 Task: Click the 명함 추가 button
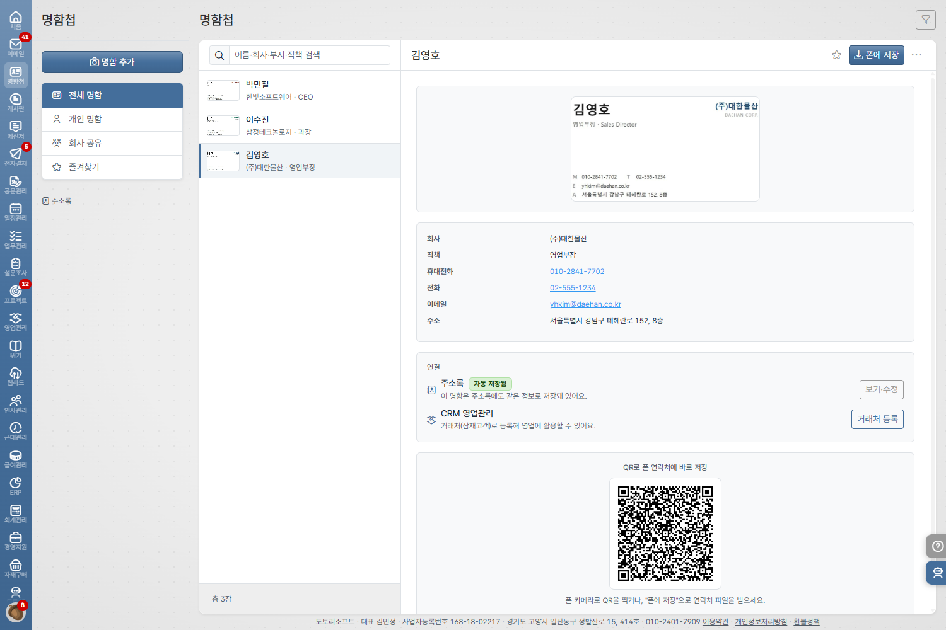coord(112,62)
